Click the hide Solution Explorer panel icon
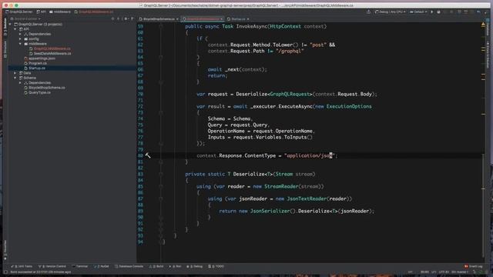This screenshot has width=493, height=277. pyautogui.click(x=132, y=18)
